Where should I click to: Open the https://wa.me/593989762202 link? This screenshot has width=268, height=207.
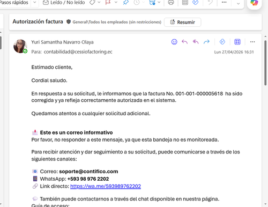click(x=106, y=186)
